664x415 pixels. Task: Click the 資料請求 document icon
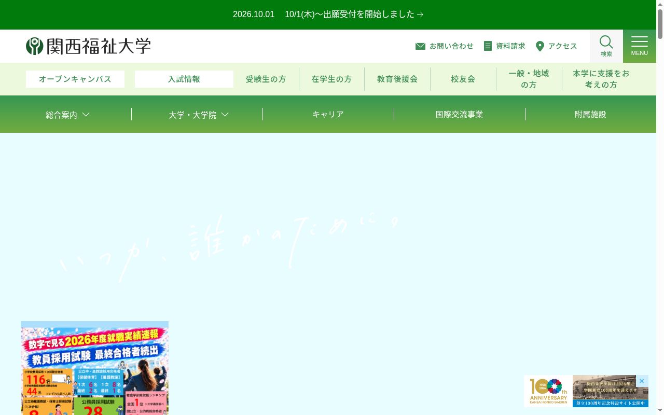[x=488, y=46]
